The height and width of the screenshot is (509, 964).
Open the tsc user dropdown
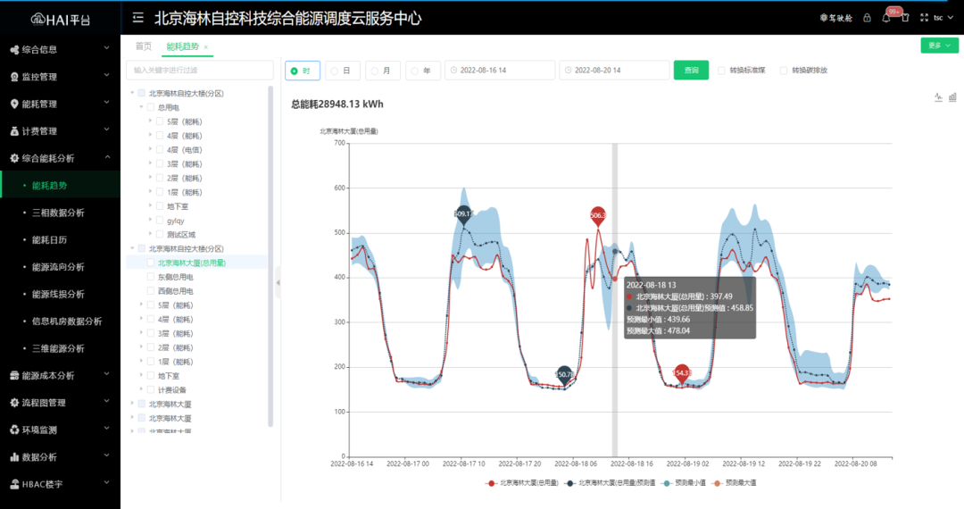tap(943, 18)
